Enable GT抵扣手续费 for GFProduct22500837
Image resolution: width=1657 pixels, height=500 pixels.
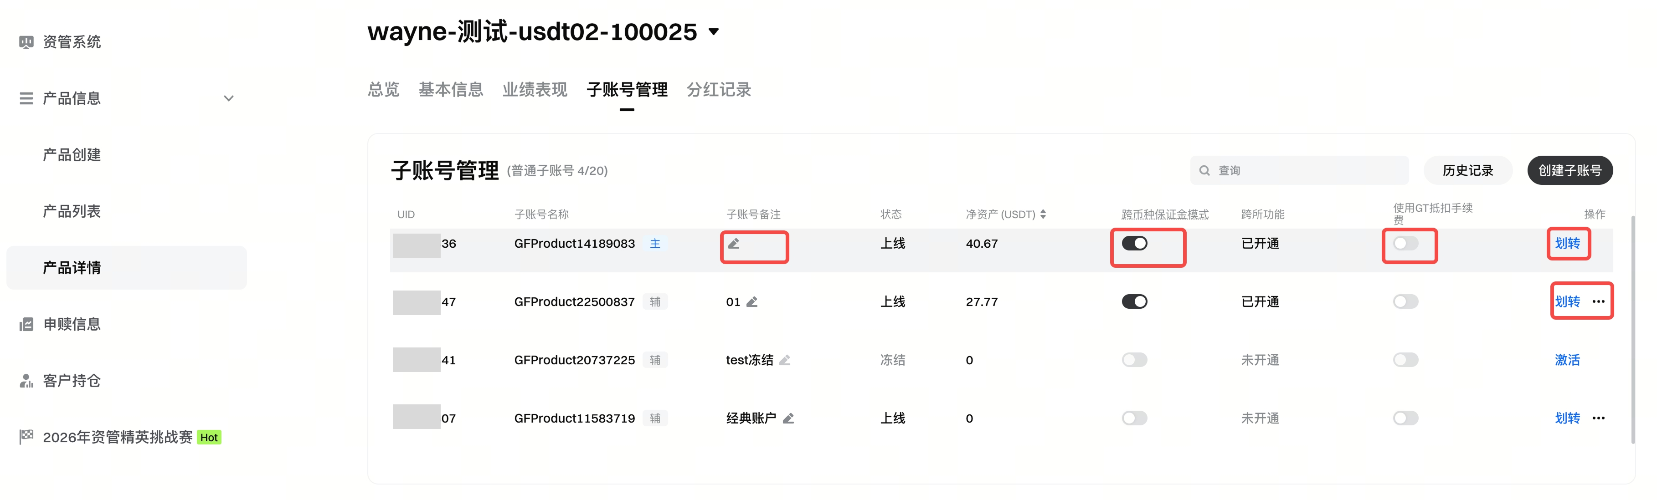click(x=1405, y=301)
